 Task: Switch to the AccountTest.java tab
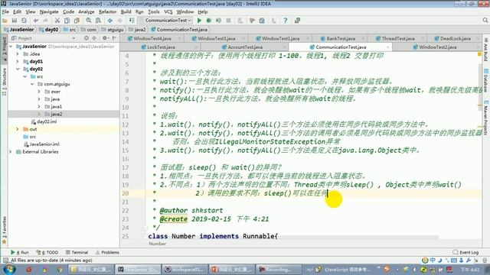[x=245, y=47]
